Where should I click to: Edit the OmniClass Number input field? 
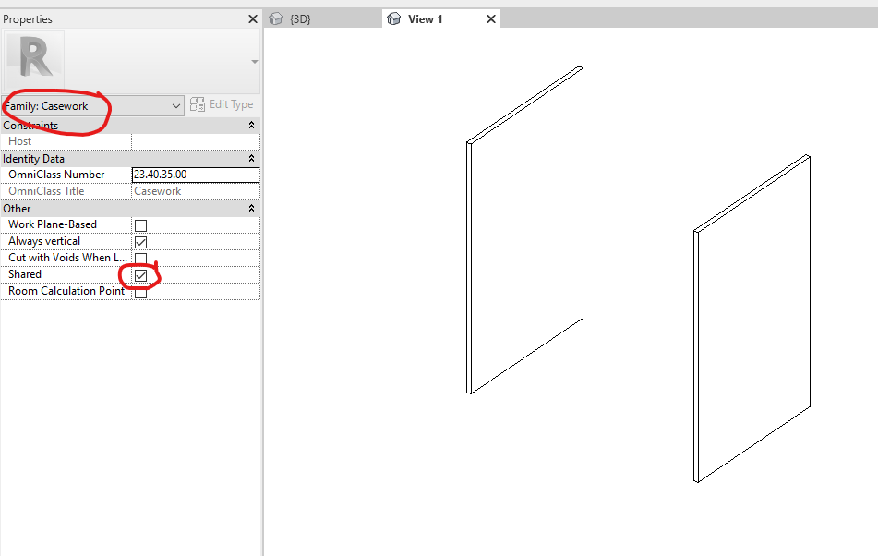point(194,174)
